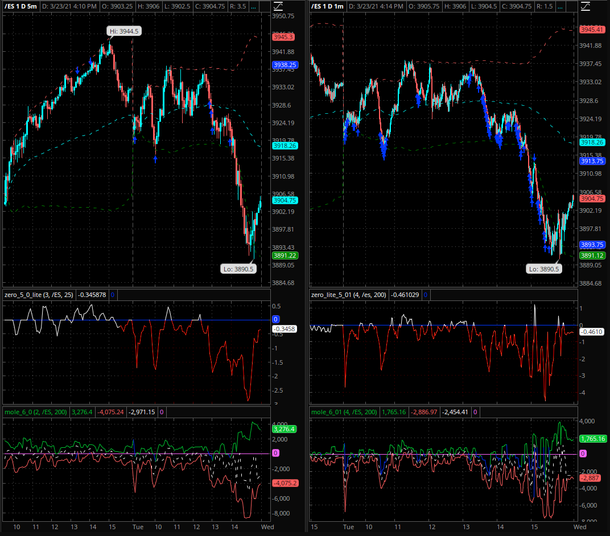Click the Tue marker on the 5m time axis
Viewport: 610px width, 536px height.
[137, 527]
